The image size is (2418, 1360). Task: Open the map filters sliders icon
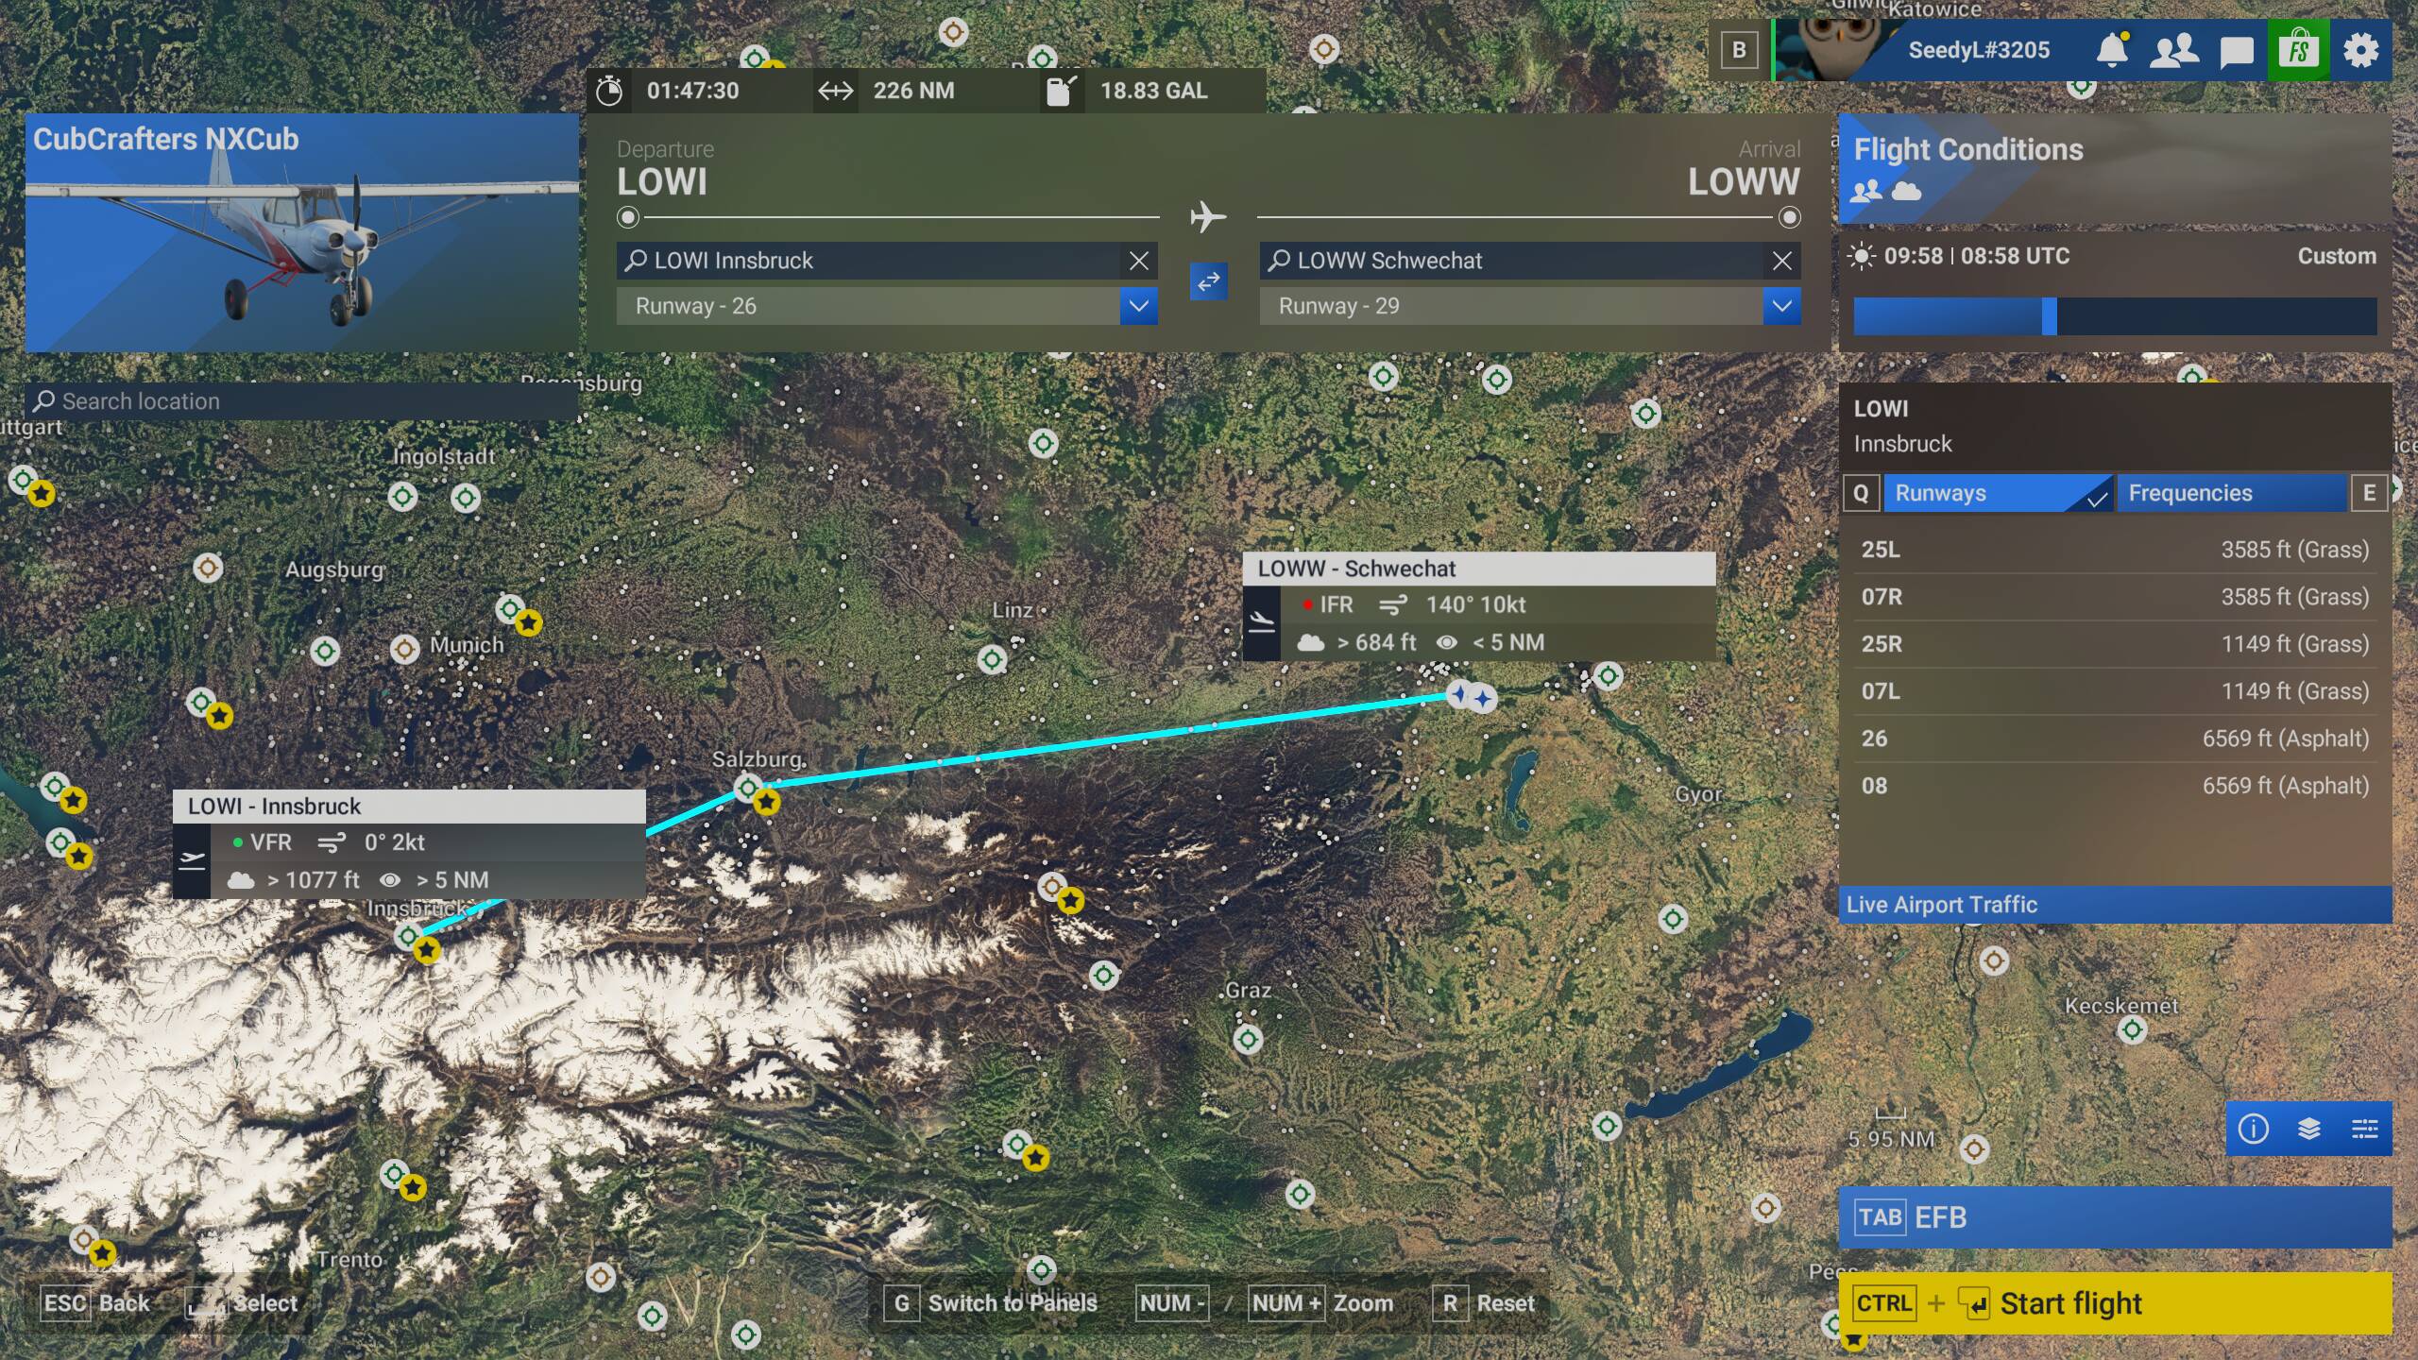[2364, 1129]
